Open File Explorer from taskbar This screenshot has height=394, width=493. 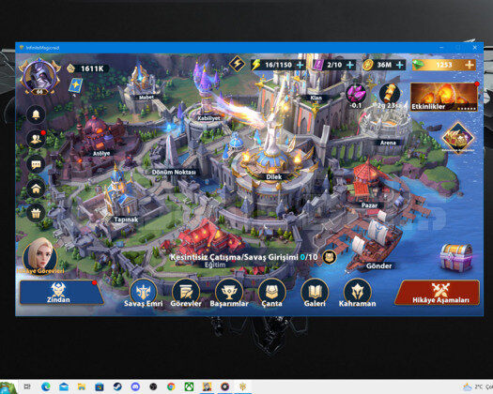[82, 386]
